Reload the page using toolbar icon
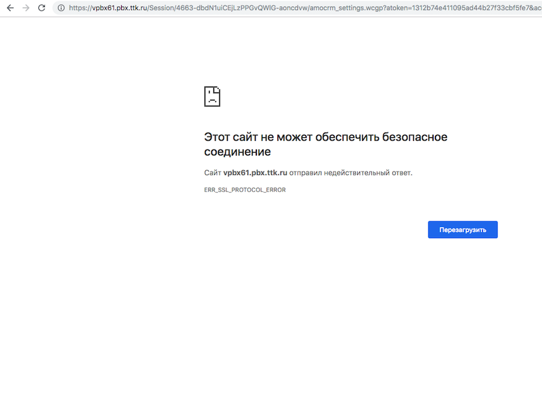Viewport: 542px width, 402px height. coord(41,8)
